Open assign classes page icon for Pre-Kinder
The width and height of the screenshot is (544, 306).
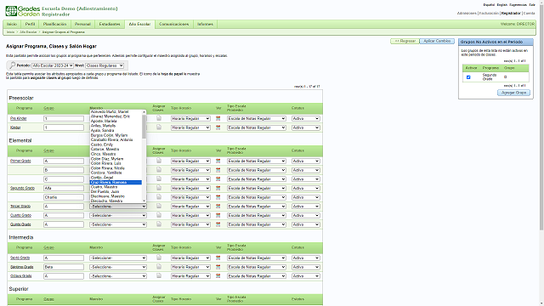[159, 118]
